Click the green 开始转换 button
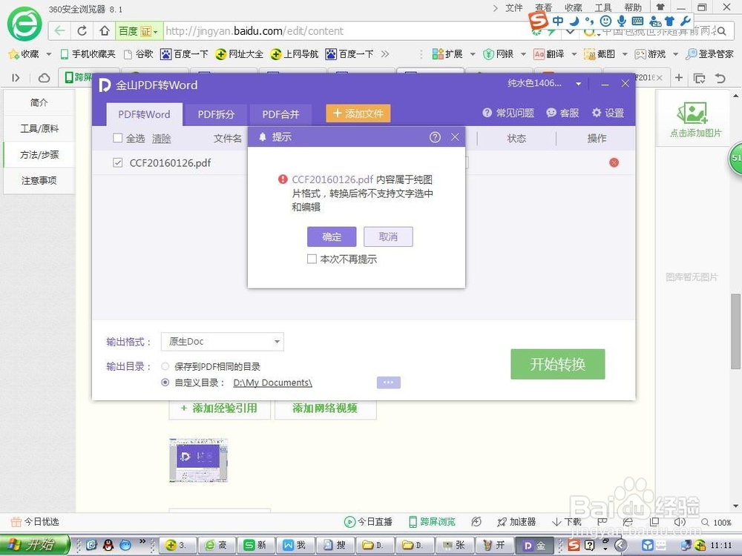The height and width of the screenshot is (556, 742). pos(557,364)
